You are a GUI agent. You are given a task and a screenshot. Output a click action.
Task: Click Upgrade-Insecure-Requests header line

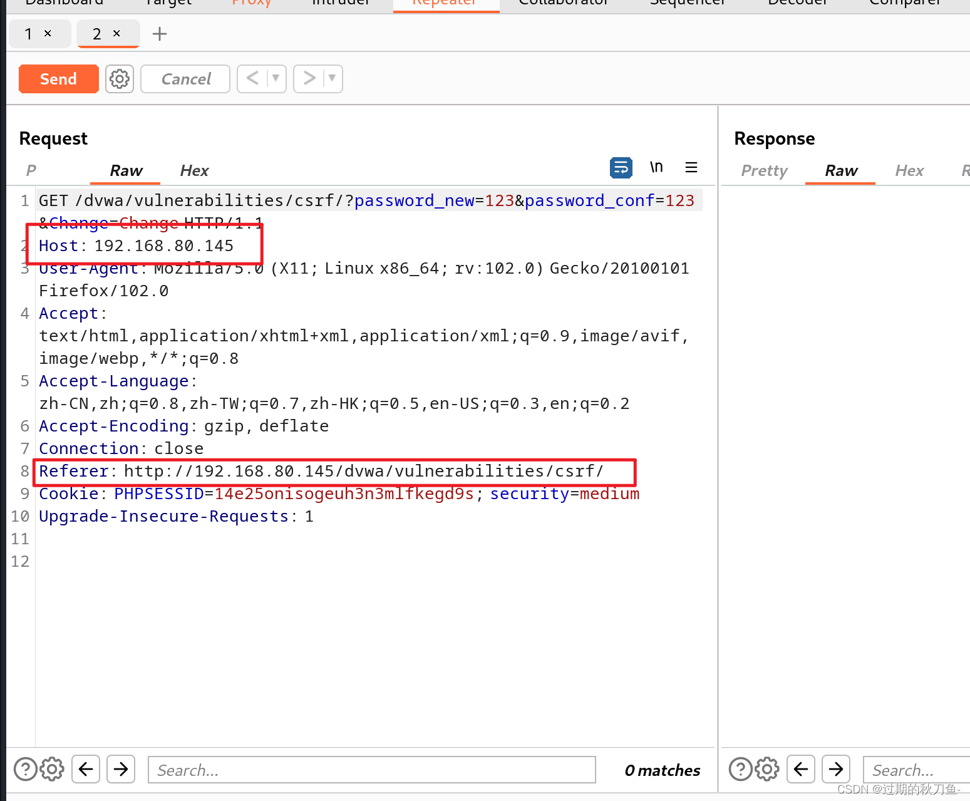coord(176,516)
